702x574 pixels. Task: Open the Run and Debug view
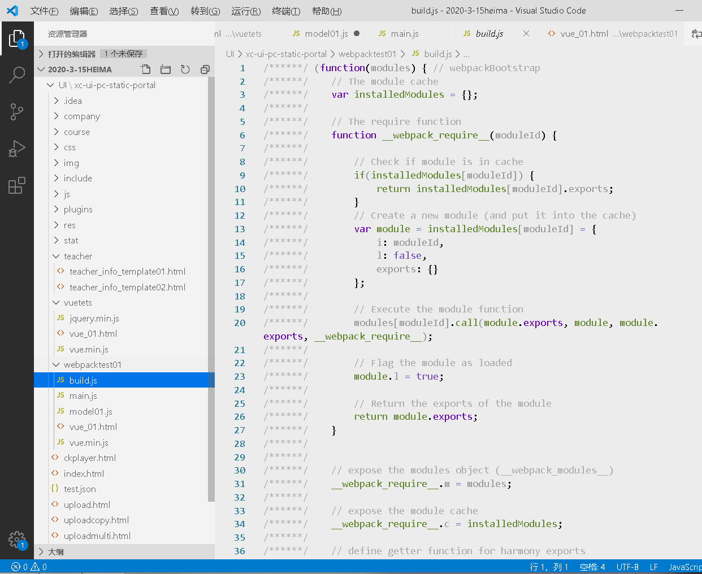[17, 149]
